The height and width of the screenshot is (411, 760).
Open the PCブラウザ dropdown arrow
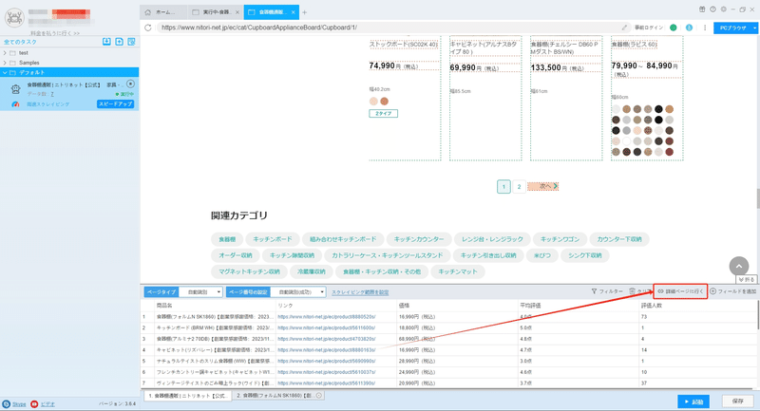754,28
